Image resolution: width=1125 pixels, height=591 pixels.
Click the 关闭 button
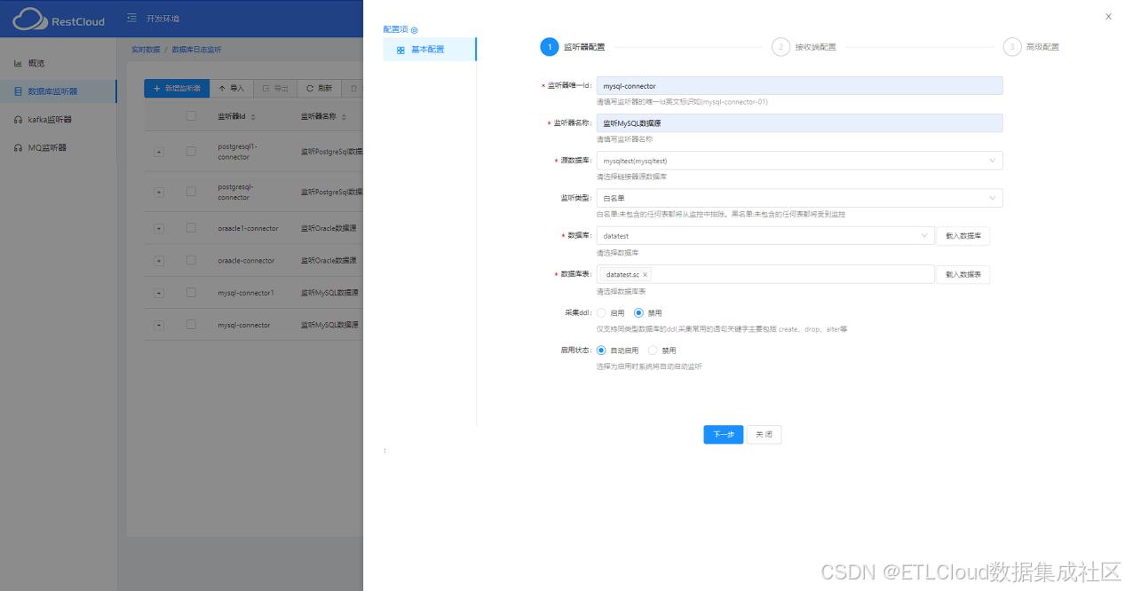coord(764,435)
